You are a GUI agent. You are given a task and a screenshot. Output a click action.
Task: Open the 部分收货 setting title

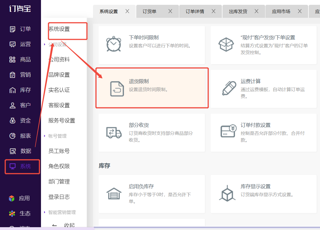coord(139,125)
